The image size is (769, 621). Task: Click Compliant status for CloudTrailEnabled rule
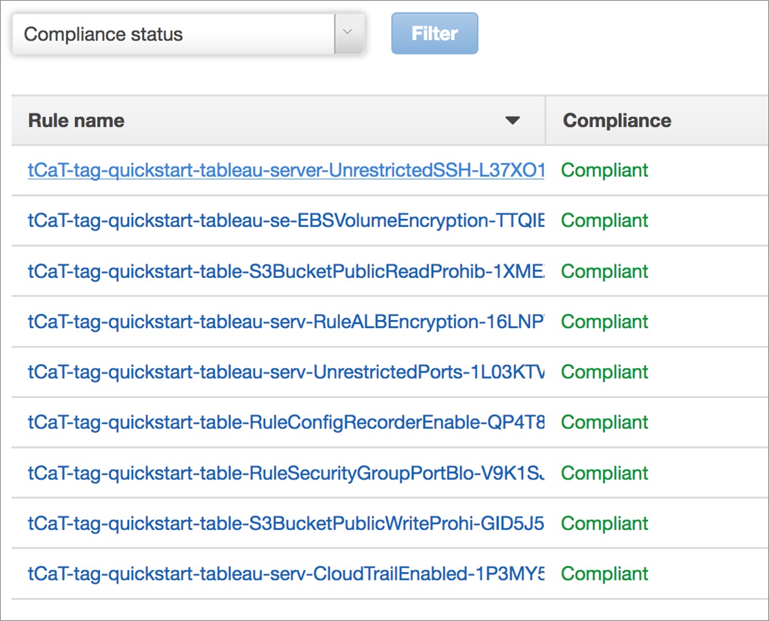(604, 573)
